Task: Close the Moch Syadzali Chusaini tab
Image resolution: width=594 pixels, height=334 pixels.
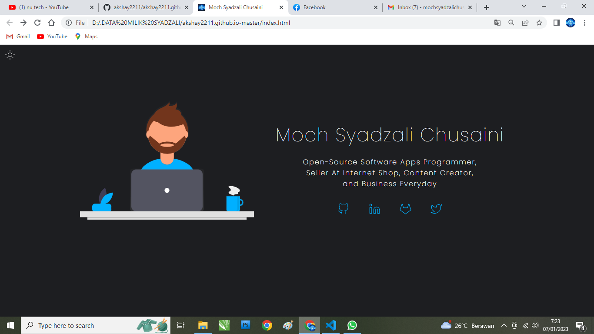Action: click(x=281, y=7)
